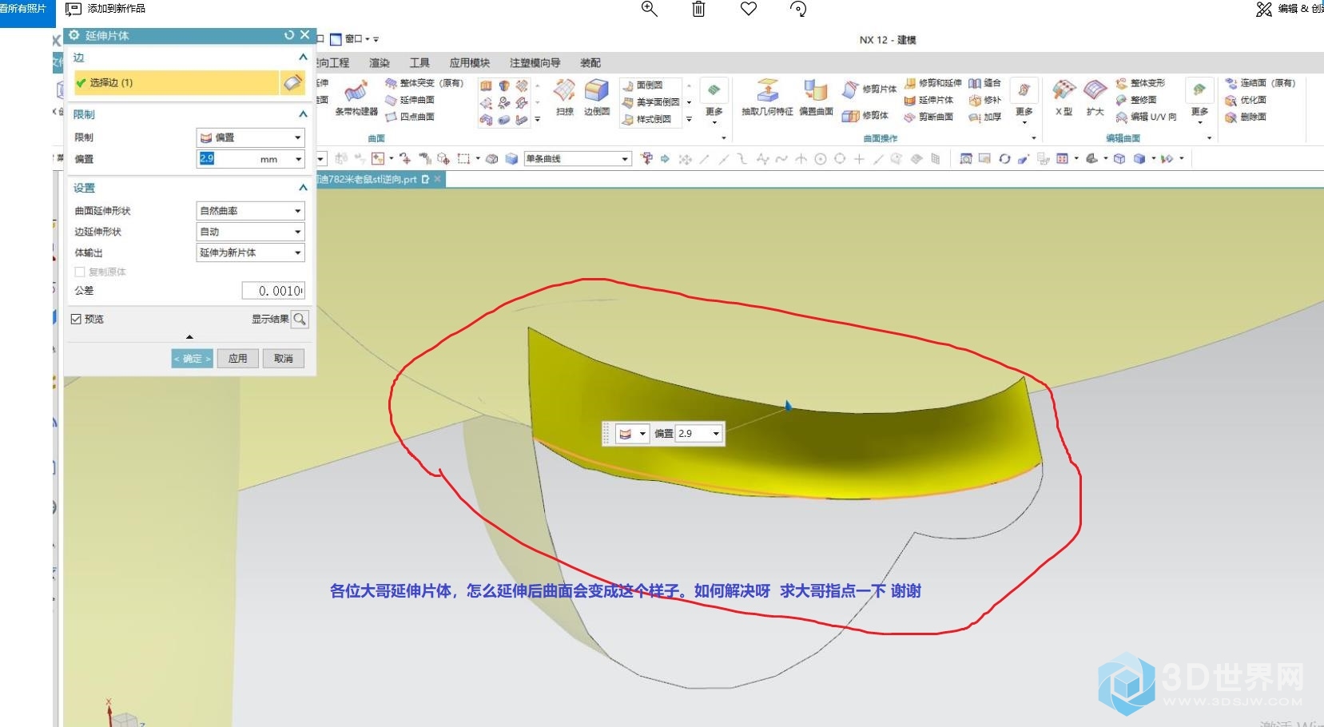Open the 边延伸形状 dropdown set to 自动
This screenshot has height=727, width=1324.
[x=250, y=232]
